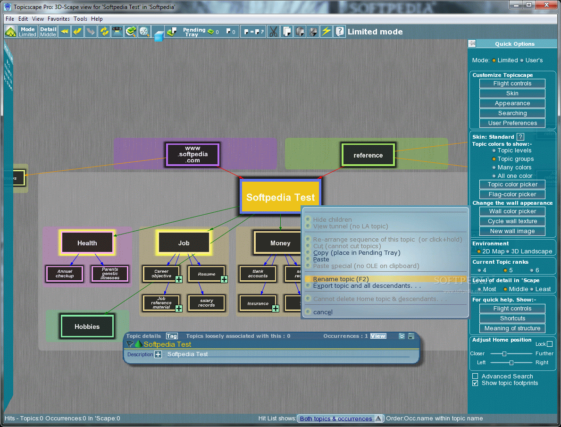The width and height of the screenshot is (561, 427).
Task: Uncheck Show topic footprints
Action: 475,383
